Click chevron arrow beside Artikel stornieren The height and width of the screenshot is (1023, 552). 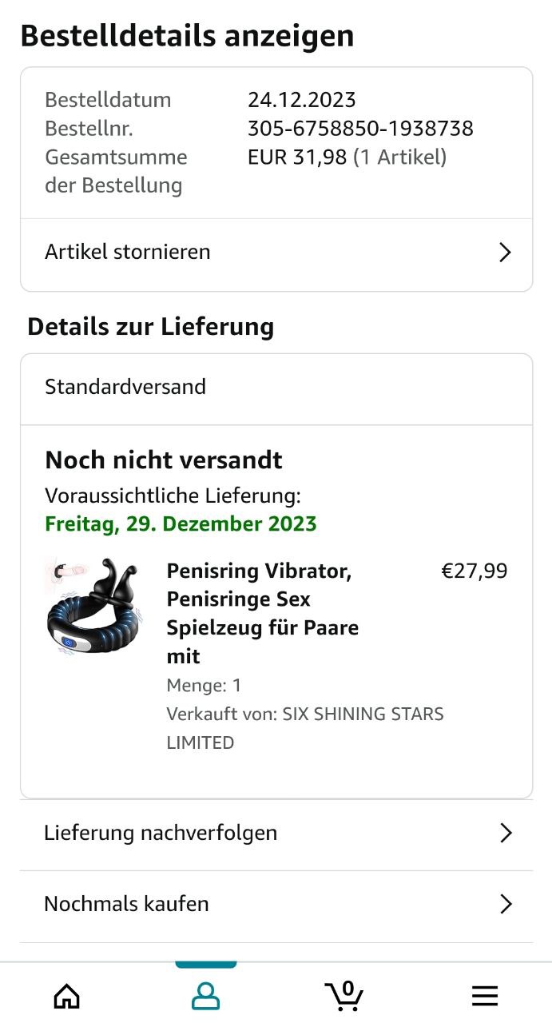[x=505, y=253]
